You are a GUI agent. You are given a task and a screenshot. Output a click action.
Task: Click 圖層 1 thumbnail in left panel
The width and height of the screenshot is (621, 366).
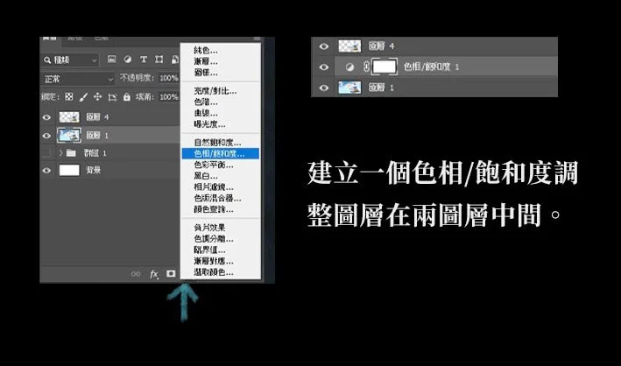69,136
